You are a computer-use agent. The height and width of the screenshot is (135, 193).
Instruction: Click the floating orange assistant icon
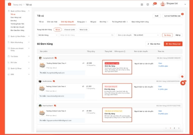pos(182,77)
